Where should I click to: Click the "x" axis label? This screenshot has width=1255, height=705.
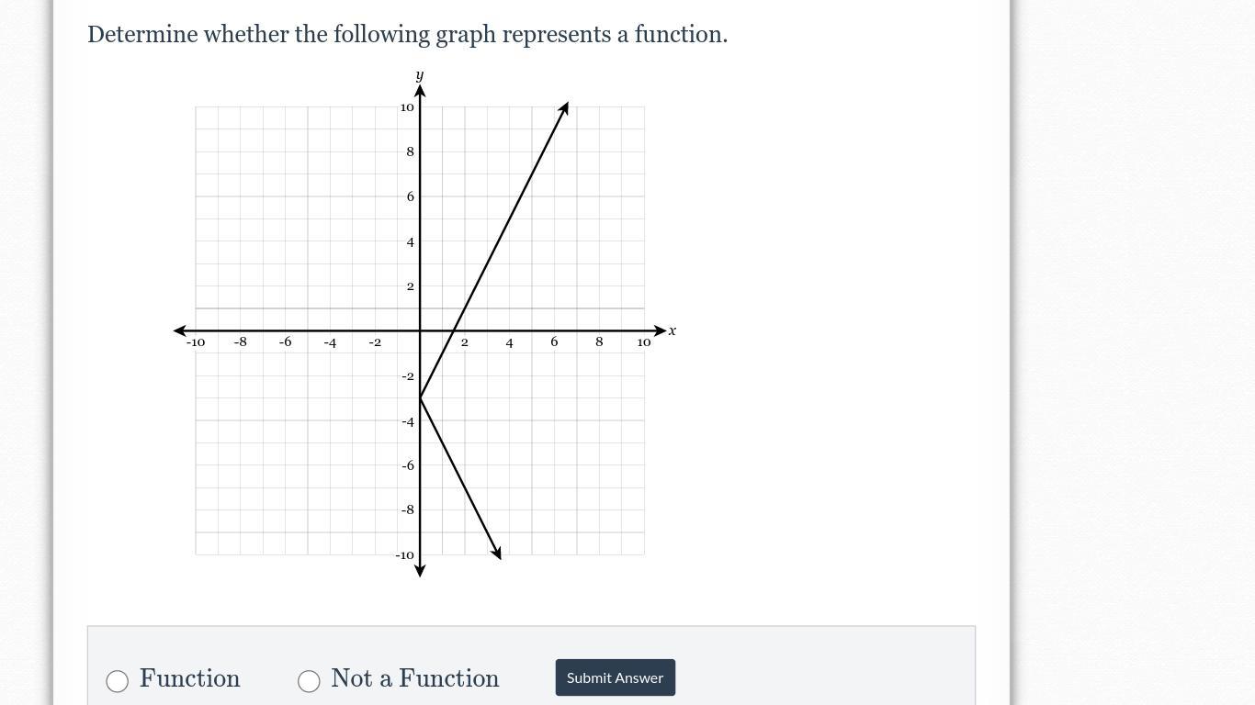click(673, 330)
